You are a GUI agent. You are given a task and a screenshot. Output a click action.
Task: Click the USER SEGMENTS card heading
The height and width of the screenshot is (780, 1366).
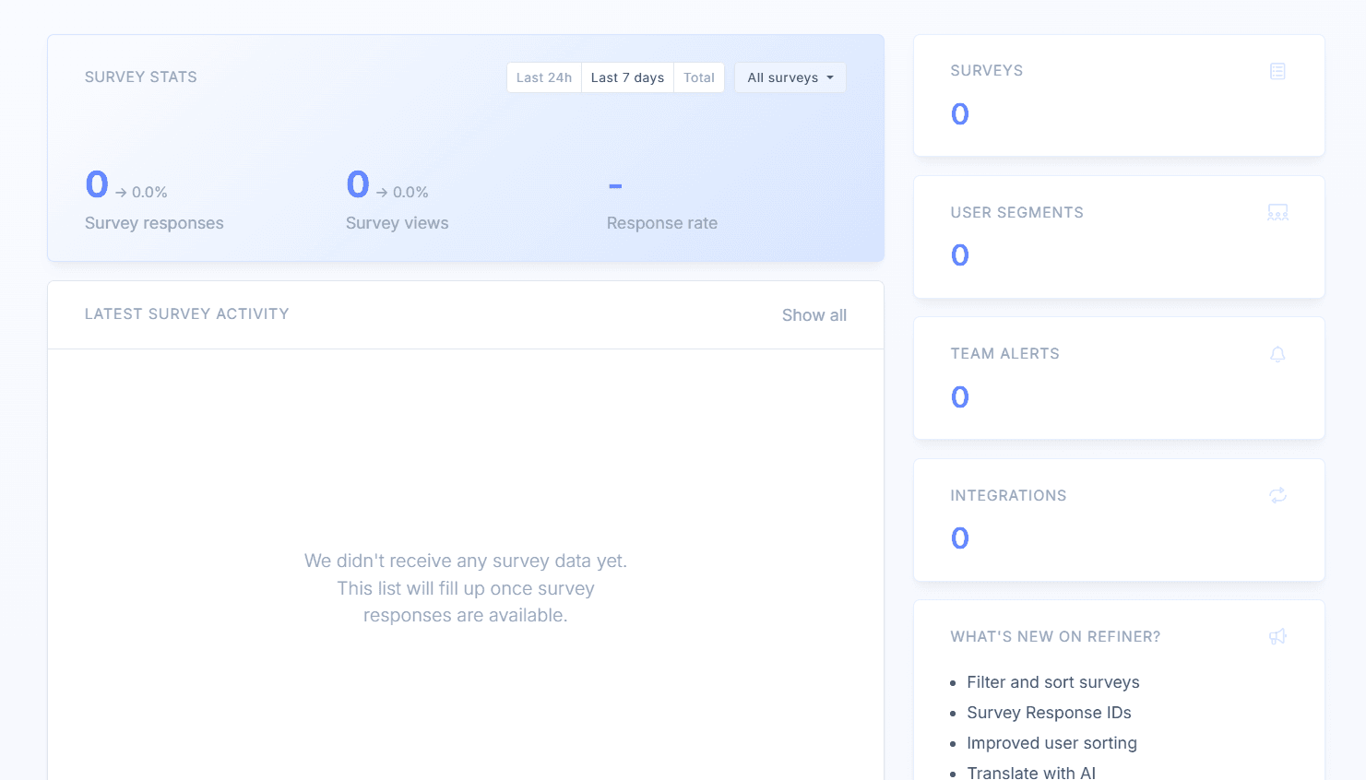1017,213
